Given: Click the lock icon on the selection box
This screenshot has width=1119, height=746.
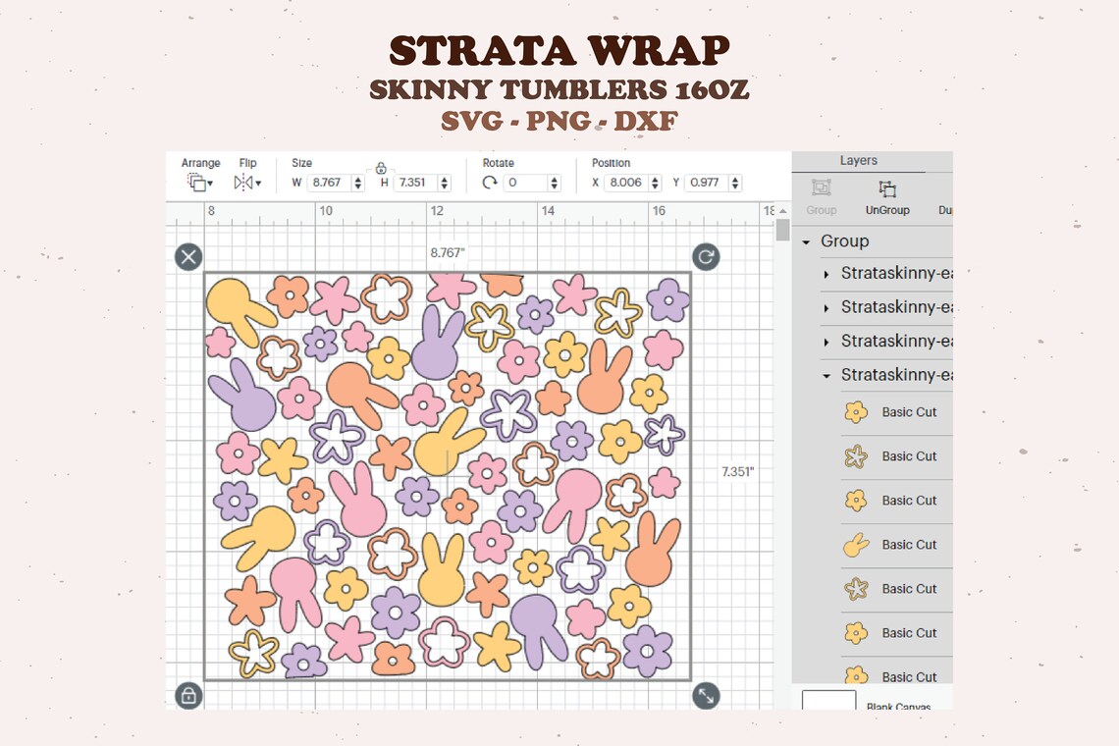Looking at the screenshot, I should coord(187,695).
